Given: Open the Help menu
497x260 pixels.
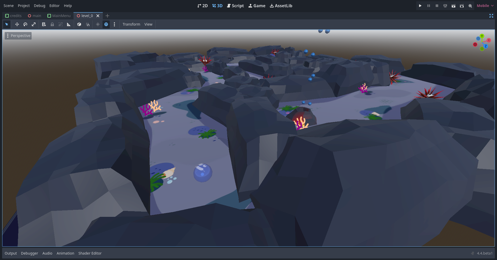Looking at the screenshot, I should coord(68,6).
